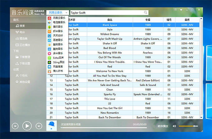Click the album art thumbnail
The width and height of the screenshot is (212, 139).
pos(51,126)
